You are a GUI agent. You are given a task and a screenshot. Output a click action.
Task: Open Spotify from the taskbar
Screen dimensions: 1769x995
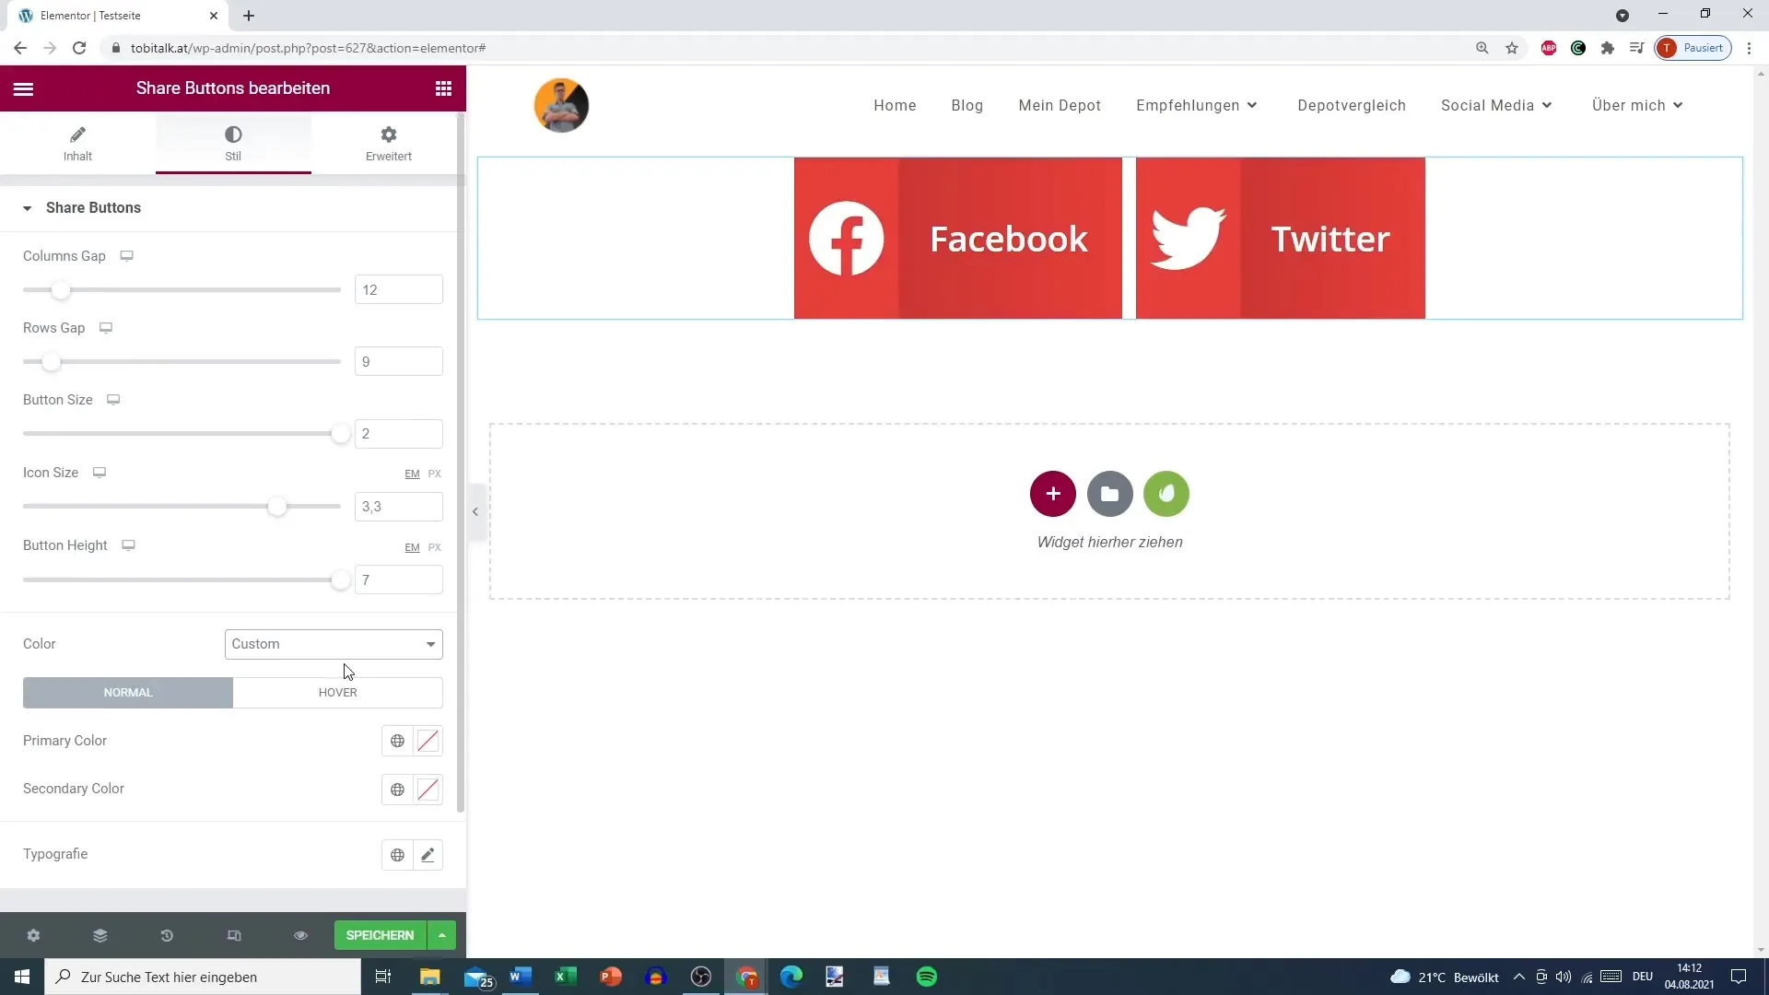(927, 977)
